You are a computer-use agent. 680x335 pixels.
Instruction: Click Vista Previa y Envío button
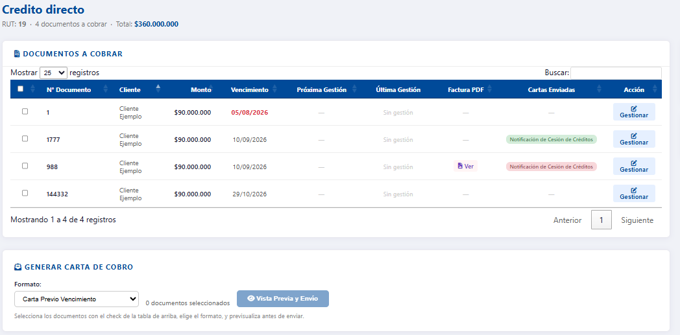coord(283,299)
